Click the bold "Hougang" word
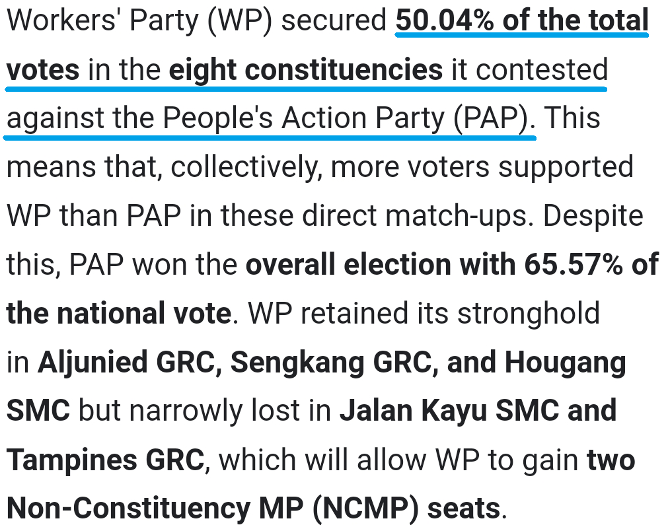Viewport: 668px width, 529px height. 566,364
